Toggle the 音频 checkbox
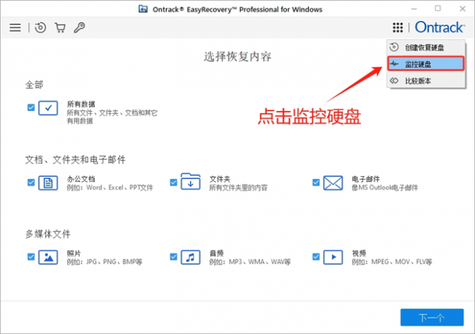The width and height of the screenshot is (475, 334). [173, 257]
